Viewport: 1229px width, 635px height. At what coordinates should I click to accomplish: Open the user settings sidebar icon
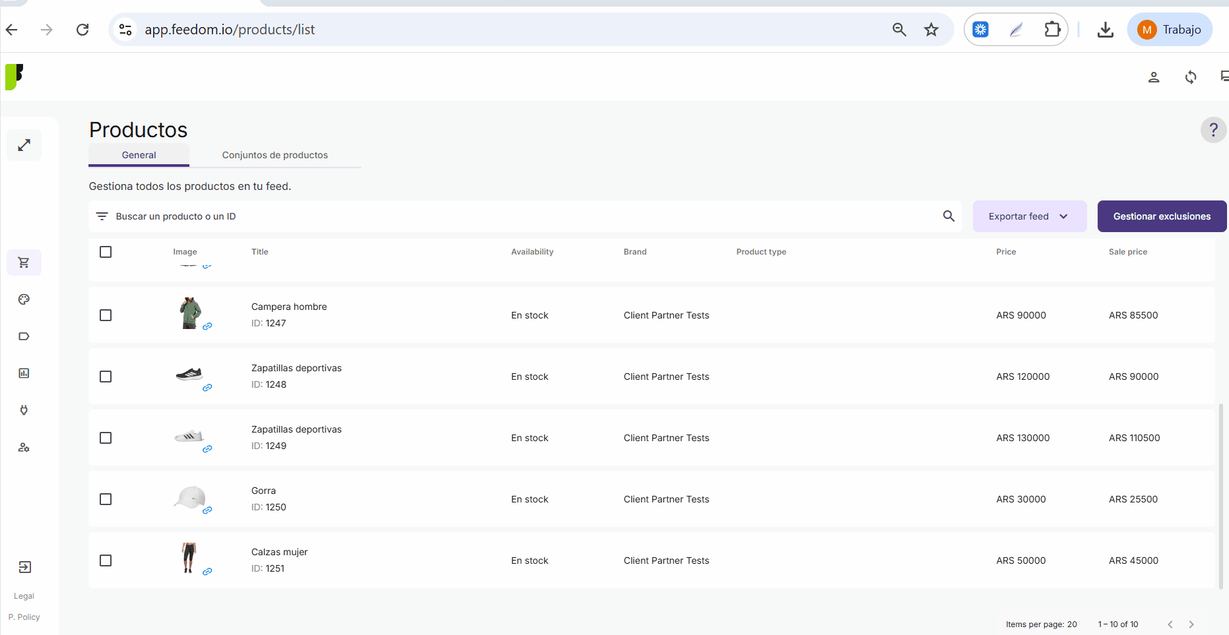(24, 447)
